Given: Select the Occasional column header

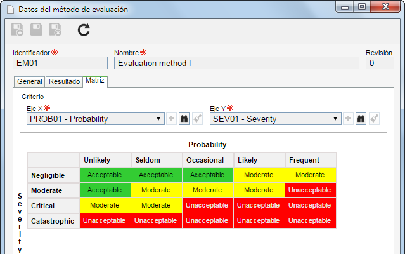Looking at the screenshot, I should (208, 160).
